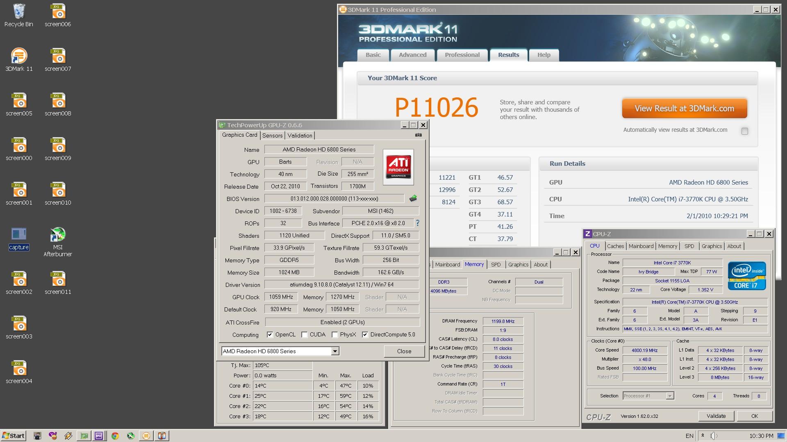Click the Bus Interface question mark help icon
Viewport: 787px width, 442px height.
pyautogui.click(x=418, y=223)
